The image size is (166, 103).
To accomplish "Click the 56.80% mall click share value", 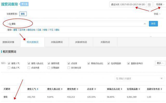I will (111, 97).
